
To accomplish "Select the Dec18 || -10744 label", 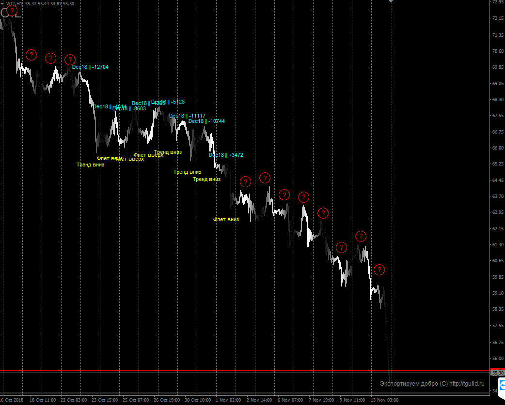I will point(206,121).
